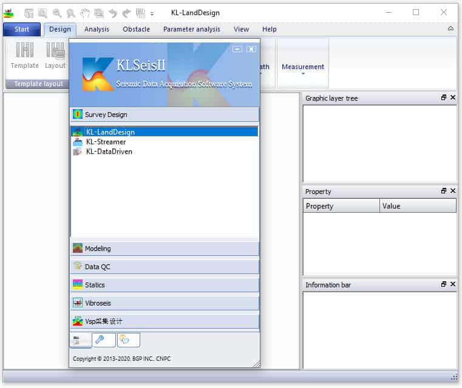Expand the Data QC section
This screenshot has height=388, width=462.
coord(164,267)
